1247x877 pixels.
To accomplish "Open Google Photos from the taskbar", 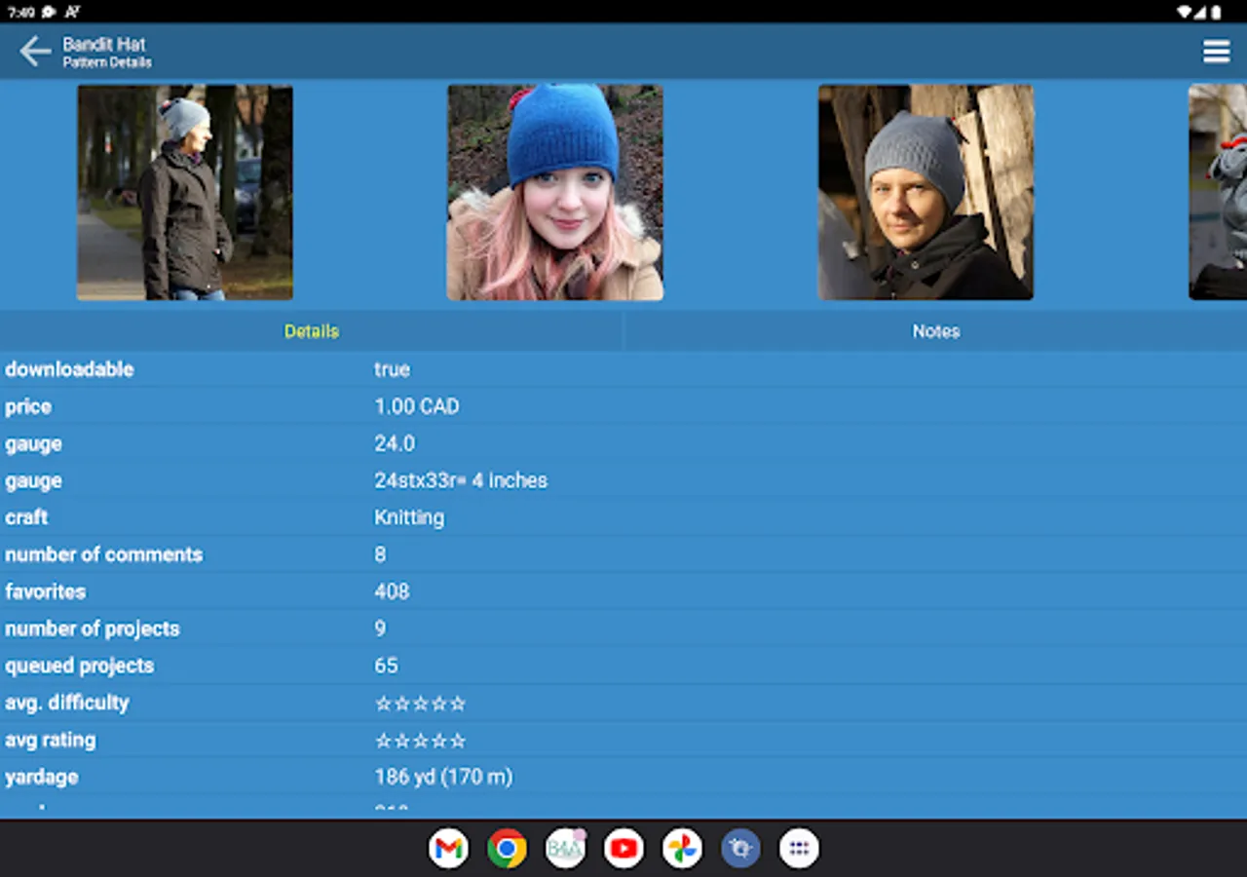I will 682,849.
